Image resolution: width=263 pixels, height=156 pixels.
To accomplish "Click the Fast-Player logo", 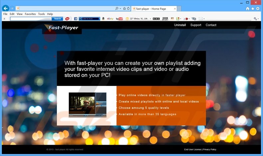I will click(61, 28).
